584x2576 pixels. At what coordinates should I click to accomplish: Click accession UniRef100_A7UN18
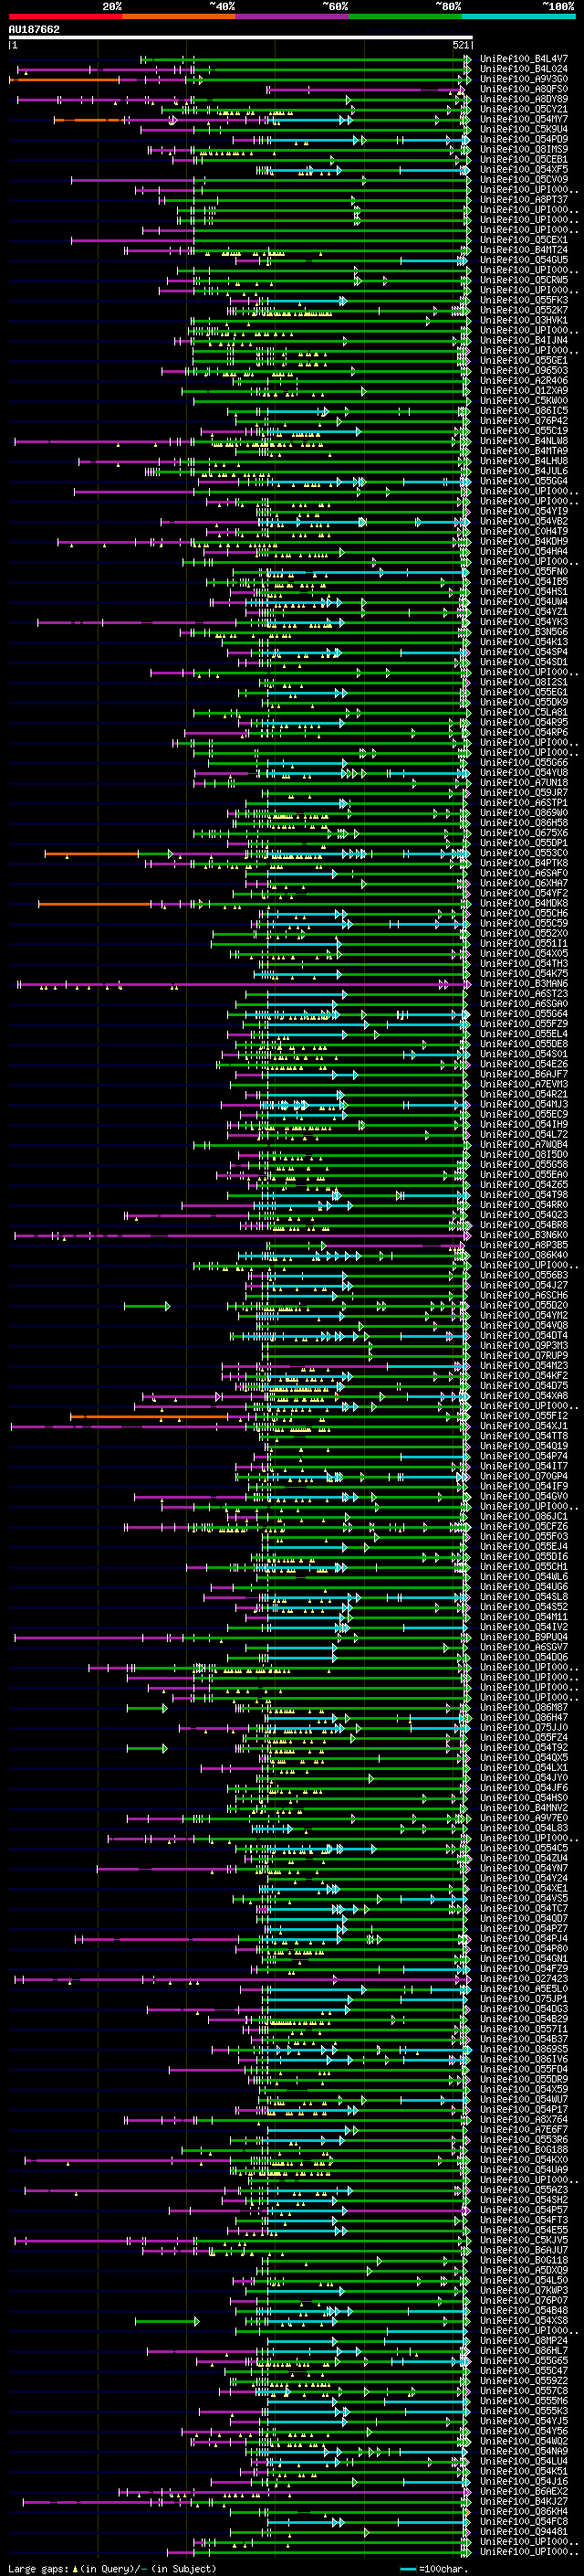tap(524, 782)
